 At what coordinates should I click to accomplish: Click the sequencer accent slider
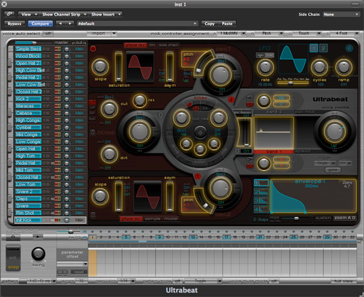point(68,232)
